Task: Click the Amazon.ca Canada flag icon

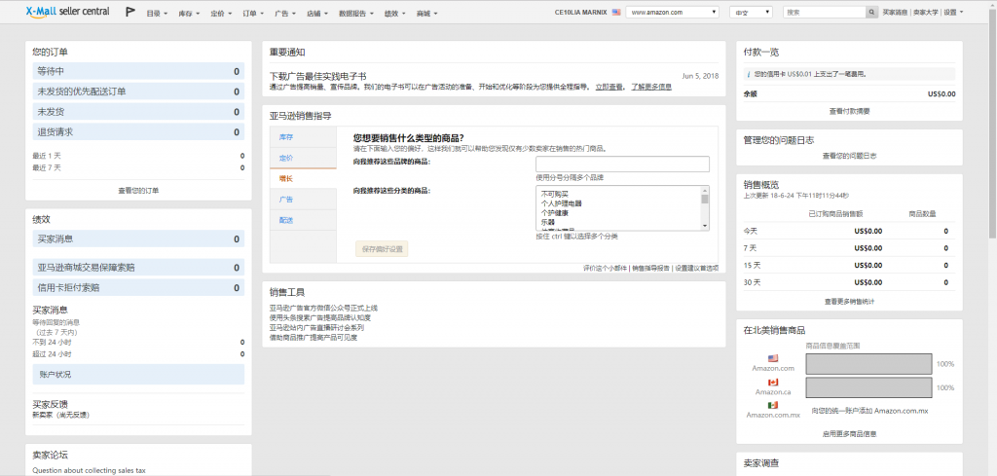Action: coord(772,382)
